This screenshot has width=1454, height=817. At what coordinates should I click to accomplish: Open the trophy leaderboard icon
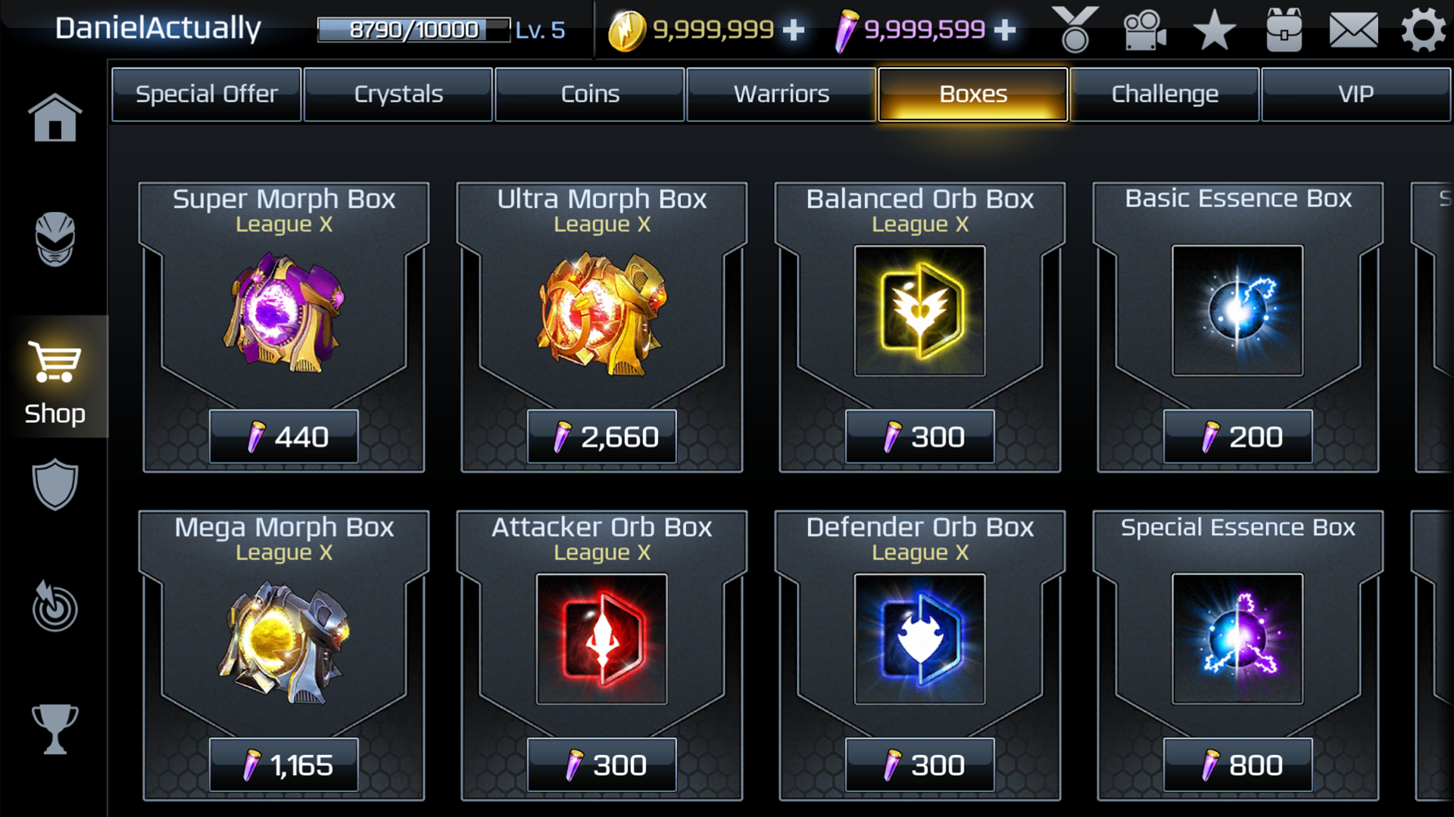click(55, 728)
